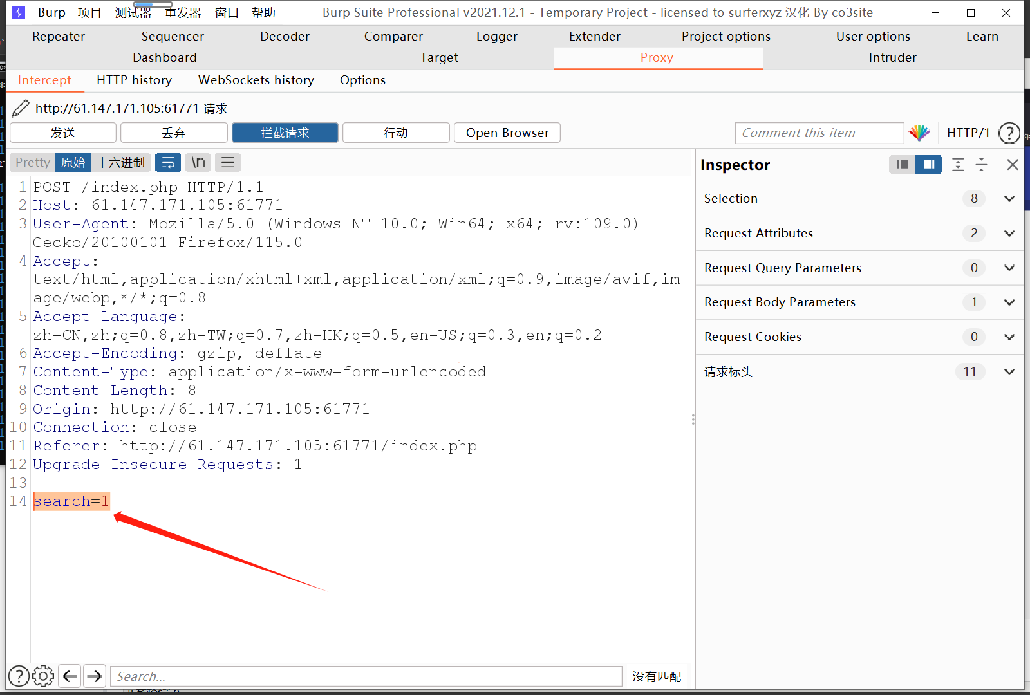Switch Inspector to the side panel layout icon
Image resolution: width=1030 pixels, height=695 pixels.
(929, 165)
